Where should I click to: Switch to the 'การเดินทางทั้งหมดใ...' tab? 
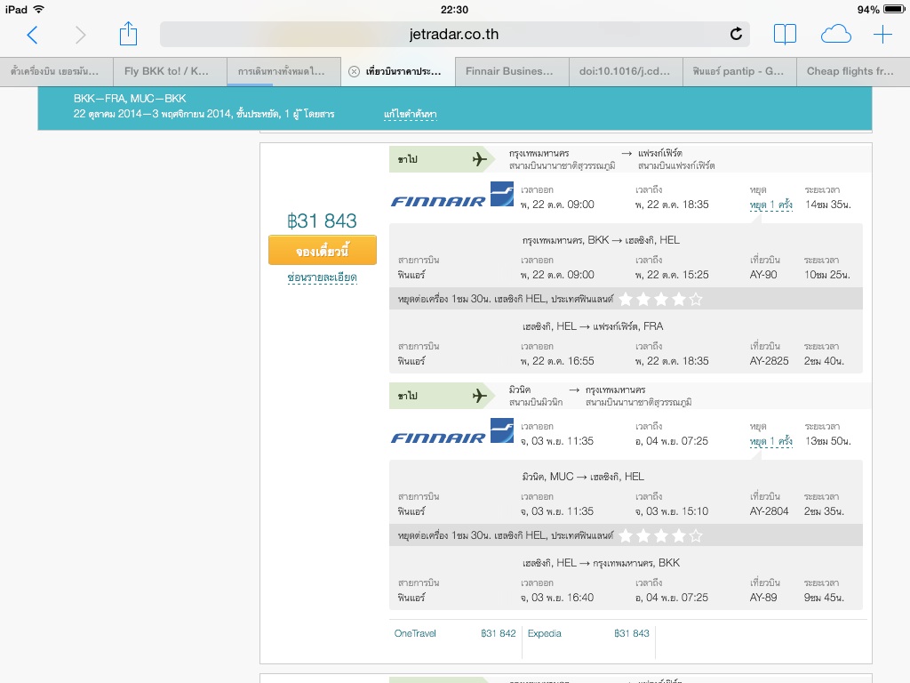coord(283,71)
